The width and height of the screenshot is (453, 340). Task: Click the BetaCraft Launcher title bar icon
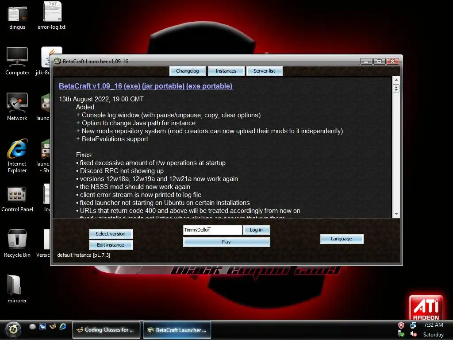pyautogui.click(x=57, y=61)
